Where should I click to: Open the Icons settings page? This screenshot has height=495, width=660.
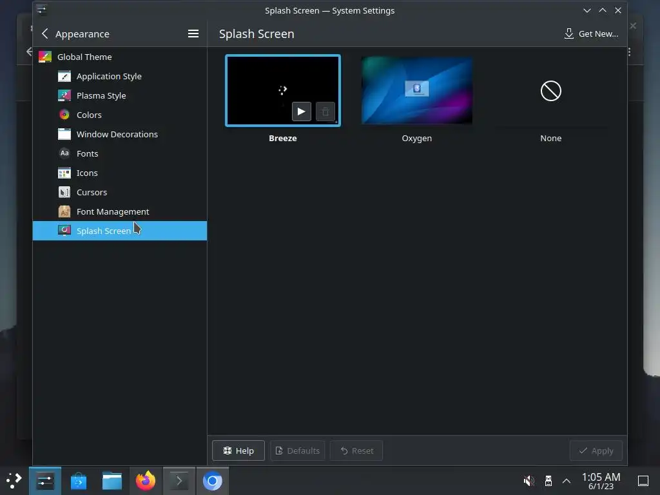[119, 173]
